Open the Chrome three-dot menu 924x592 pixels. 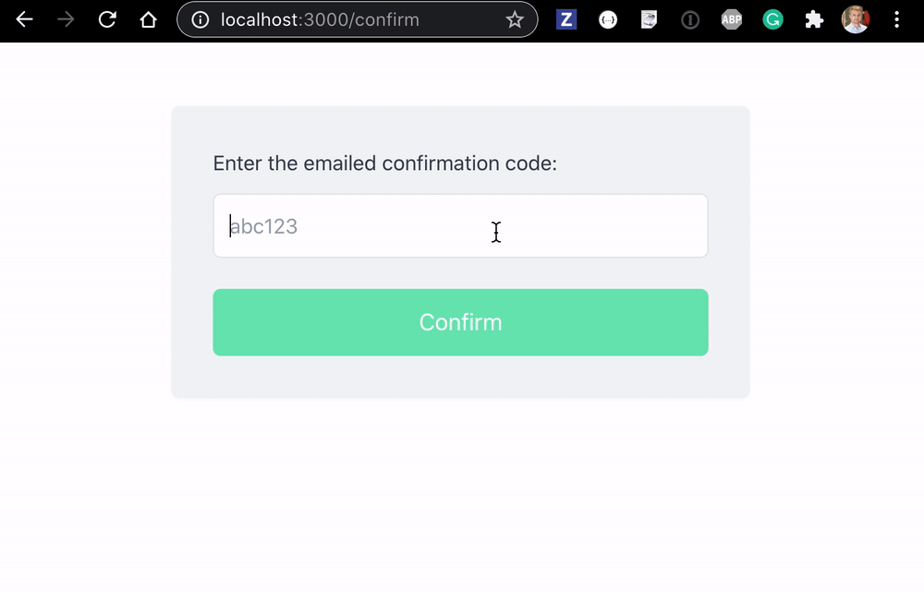tap(896, 19)
